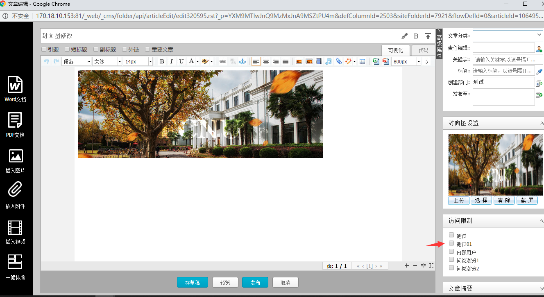Click the 预览 preview button
Screen dimensions: 544x297
tap(225, 282)
